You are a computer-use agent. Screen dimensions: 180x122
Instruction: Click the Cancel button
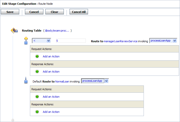[x=34, y=12]
